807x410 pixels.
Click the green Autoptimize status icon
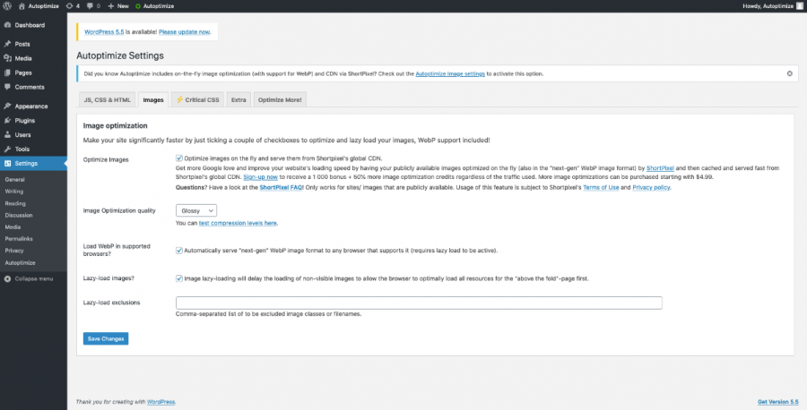pos(138,6)
